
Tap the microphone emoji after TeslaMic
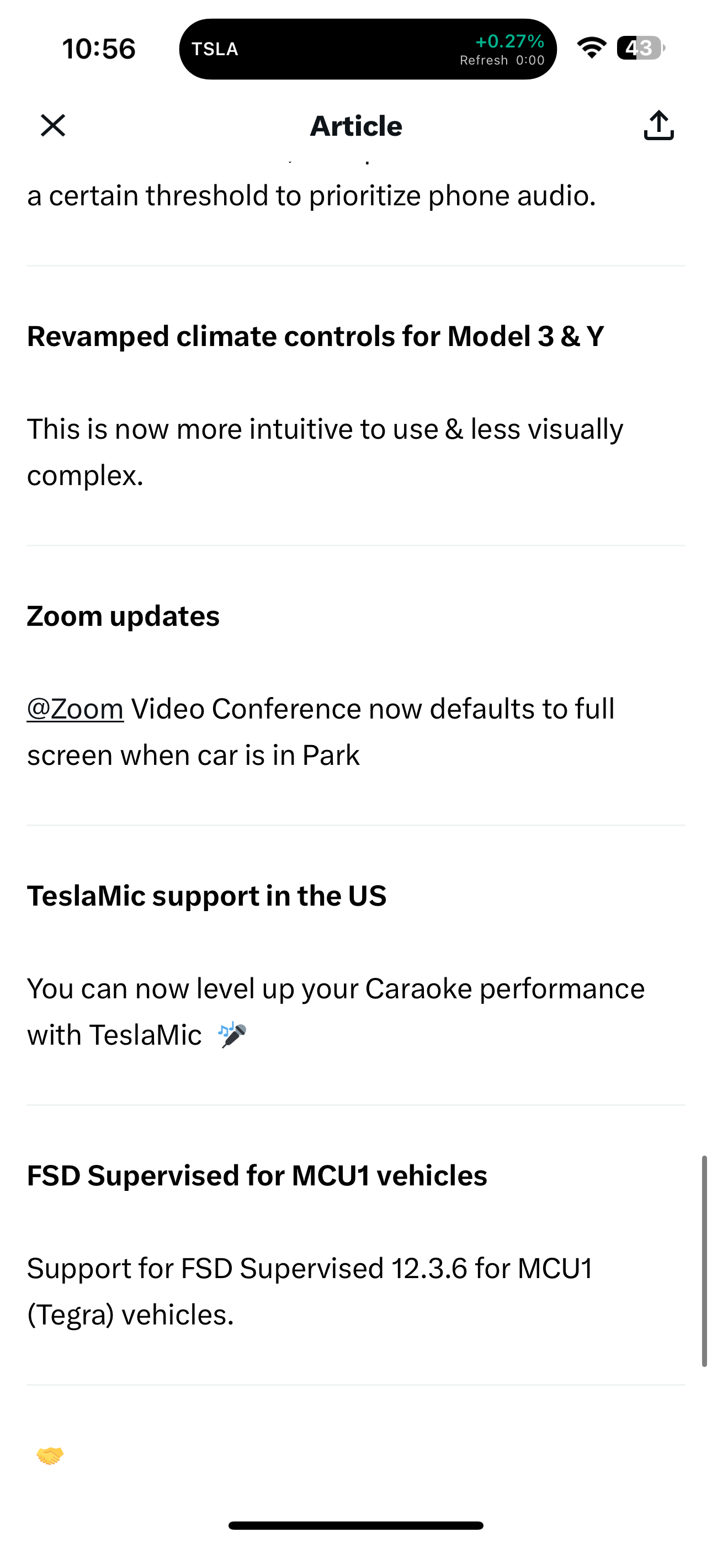coord(232,1035)
